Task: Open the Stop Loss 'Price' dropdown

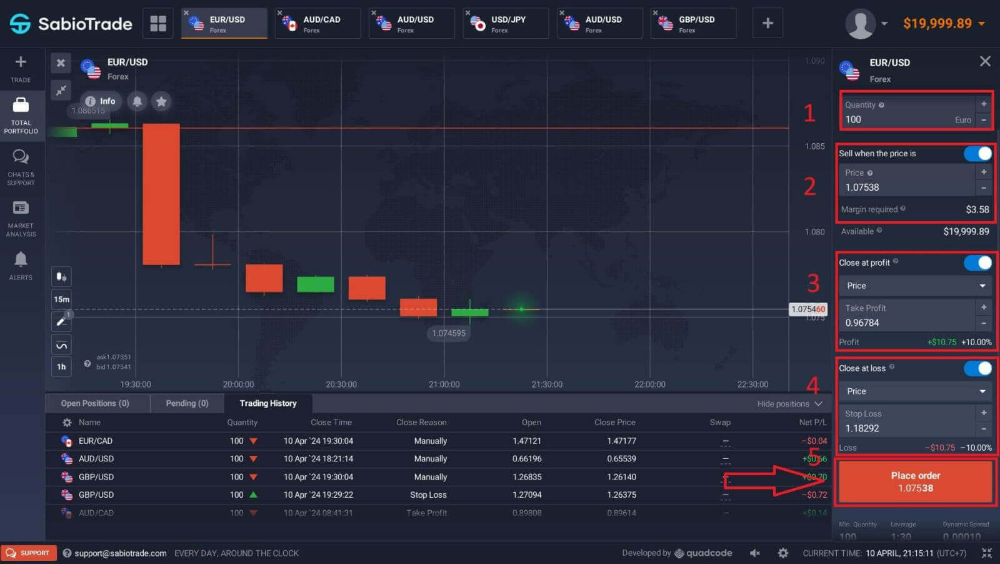Action: 914,391
